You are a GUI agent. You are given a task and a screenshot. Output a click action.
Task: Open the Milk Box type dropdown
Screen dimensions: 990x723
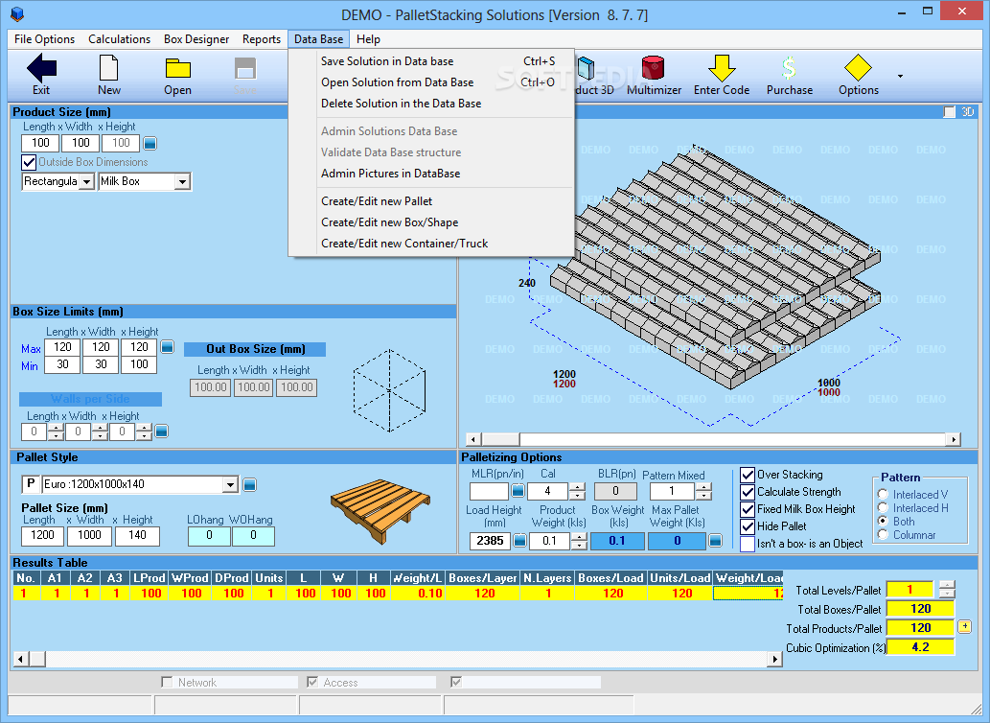(182, 182)
